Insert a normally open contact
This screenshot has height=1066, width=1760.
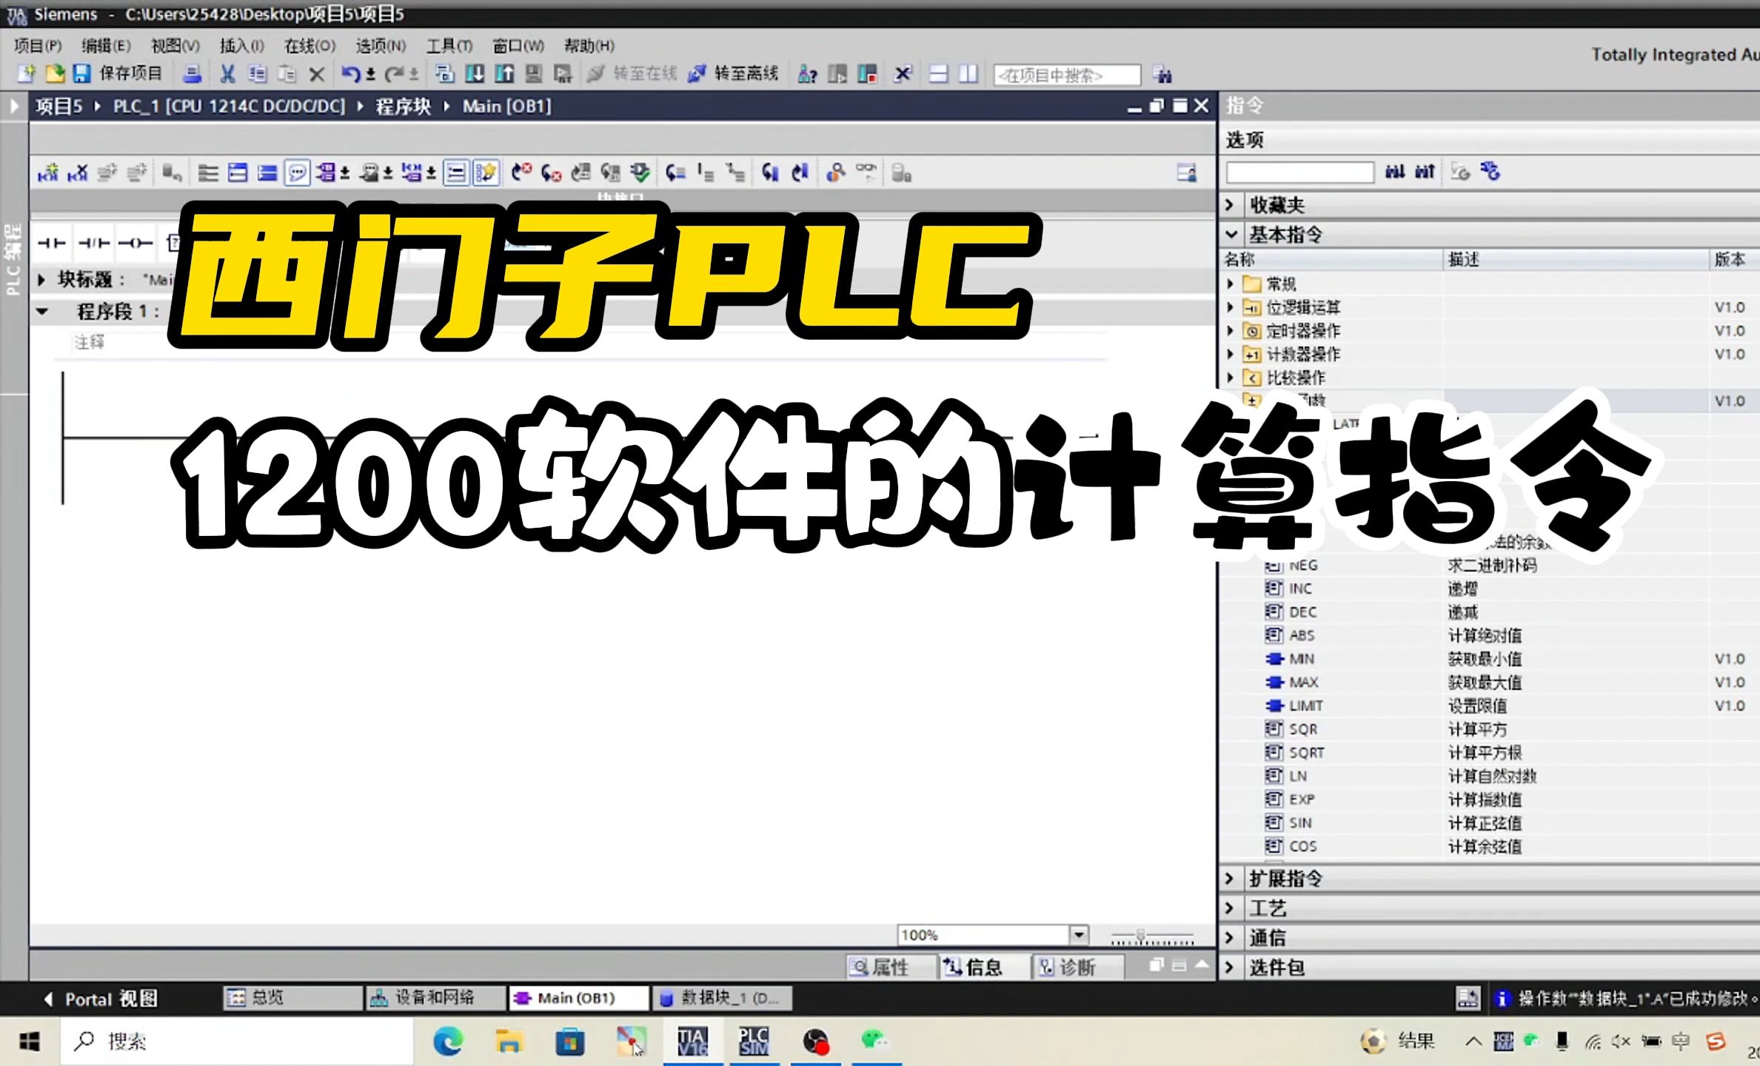pos(52,243)
